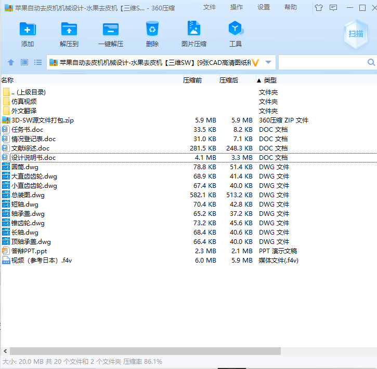Select 大直齿齿轮.dwg file

coord(34,176)
